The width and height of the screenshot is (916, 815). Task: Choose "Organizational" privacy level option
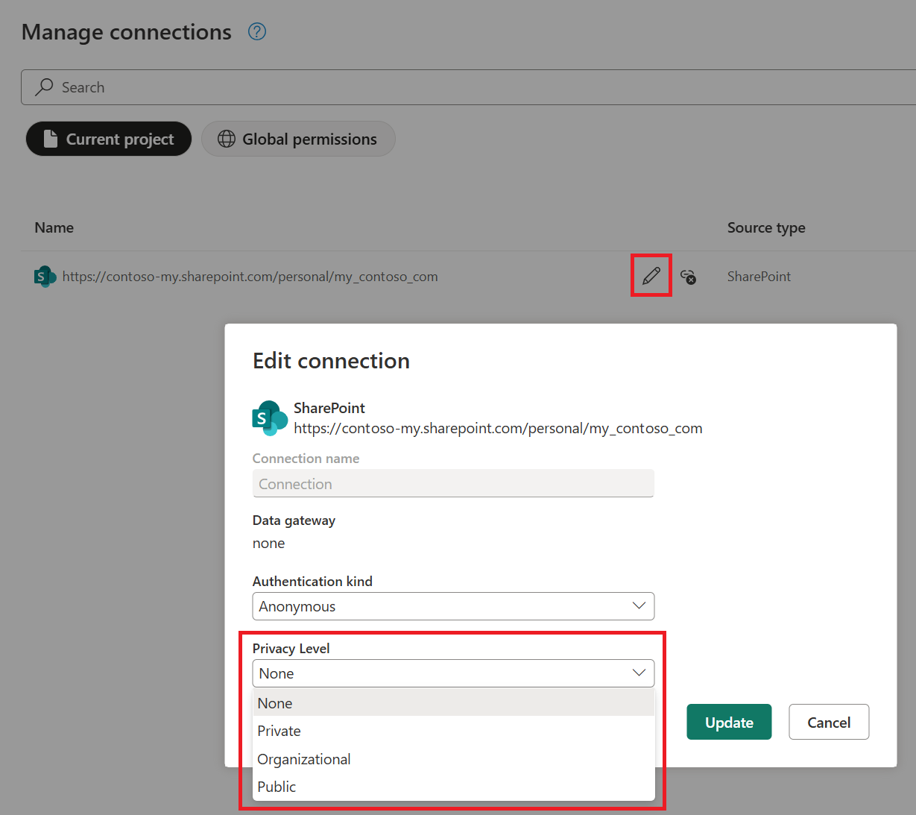pyautogui.click(x=303, y=759)
